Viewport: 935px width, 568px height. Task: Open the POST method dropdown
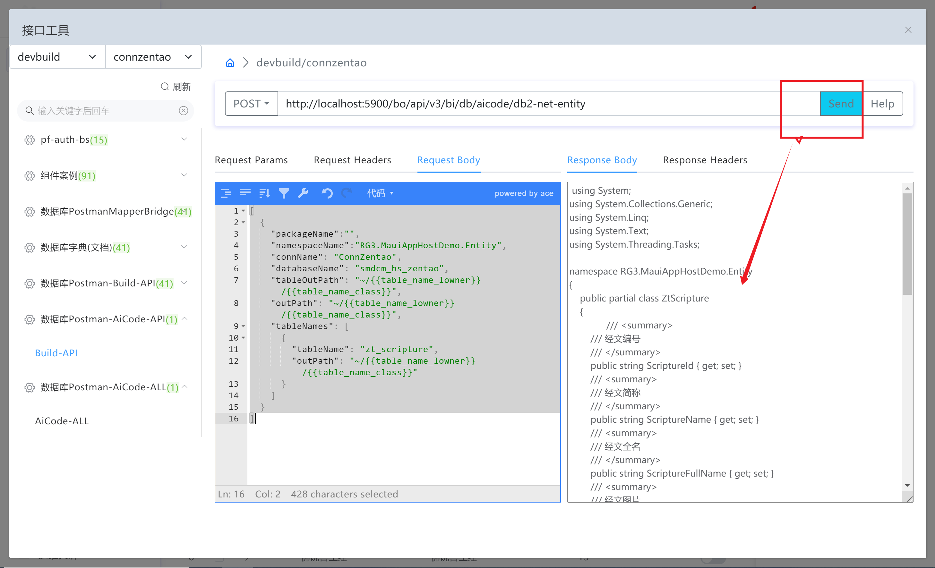pyautogui.click(x=251, y=104)
